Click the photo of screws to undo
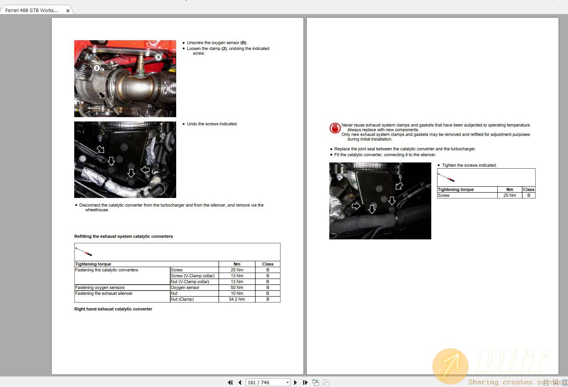Screen dimensions: 568x387 point(125,160)
